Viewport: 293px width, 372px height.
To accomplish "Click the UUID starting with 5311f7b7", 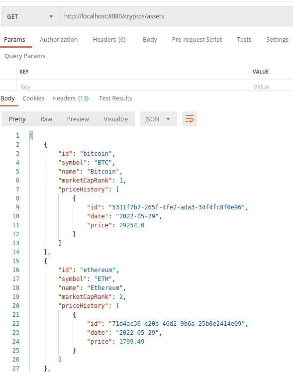I will tap(177, 207).
